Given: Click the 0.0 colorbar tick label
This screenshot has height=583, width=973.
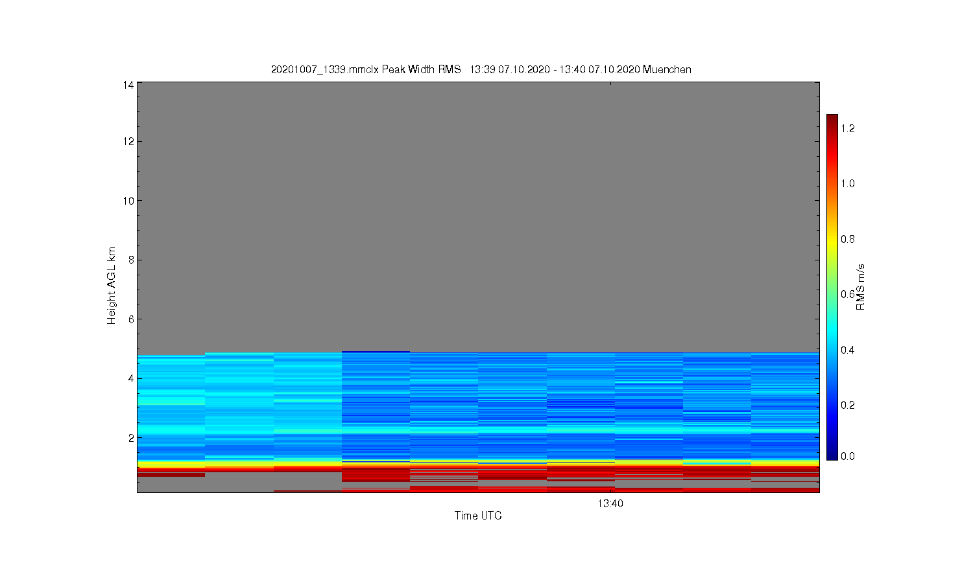Looking at the screenshot, I should point(848,456).
